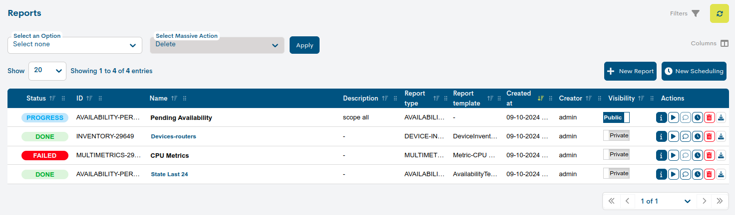
Task: Open the Select Massive Action dropdown
Action: click(x=217, y=45)
